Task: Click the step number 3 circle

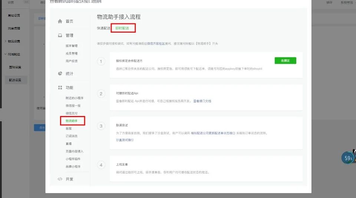Action: (x=101, y=126)
